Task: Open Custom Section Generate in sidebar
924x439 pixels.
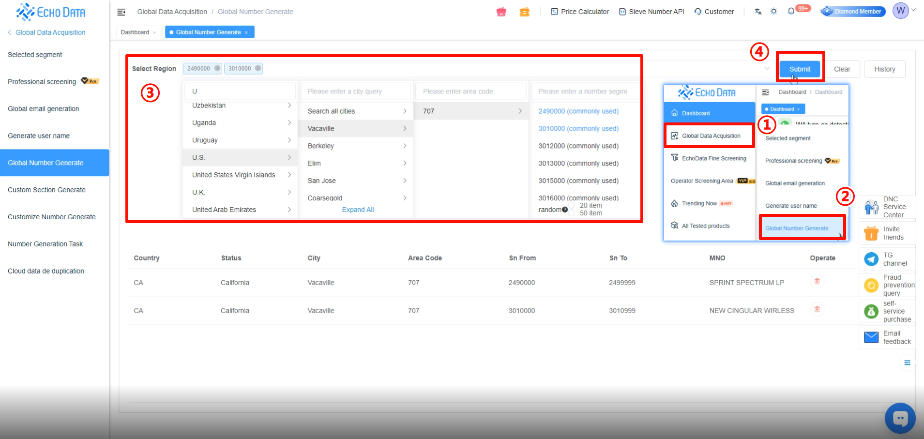Action: (46, 190)
